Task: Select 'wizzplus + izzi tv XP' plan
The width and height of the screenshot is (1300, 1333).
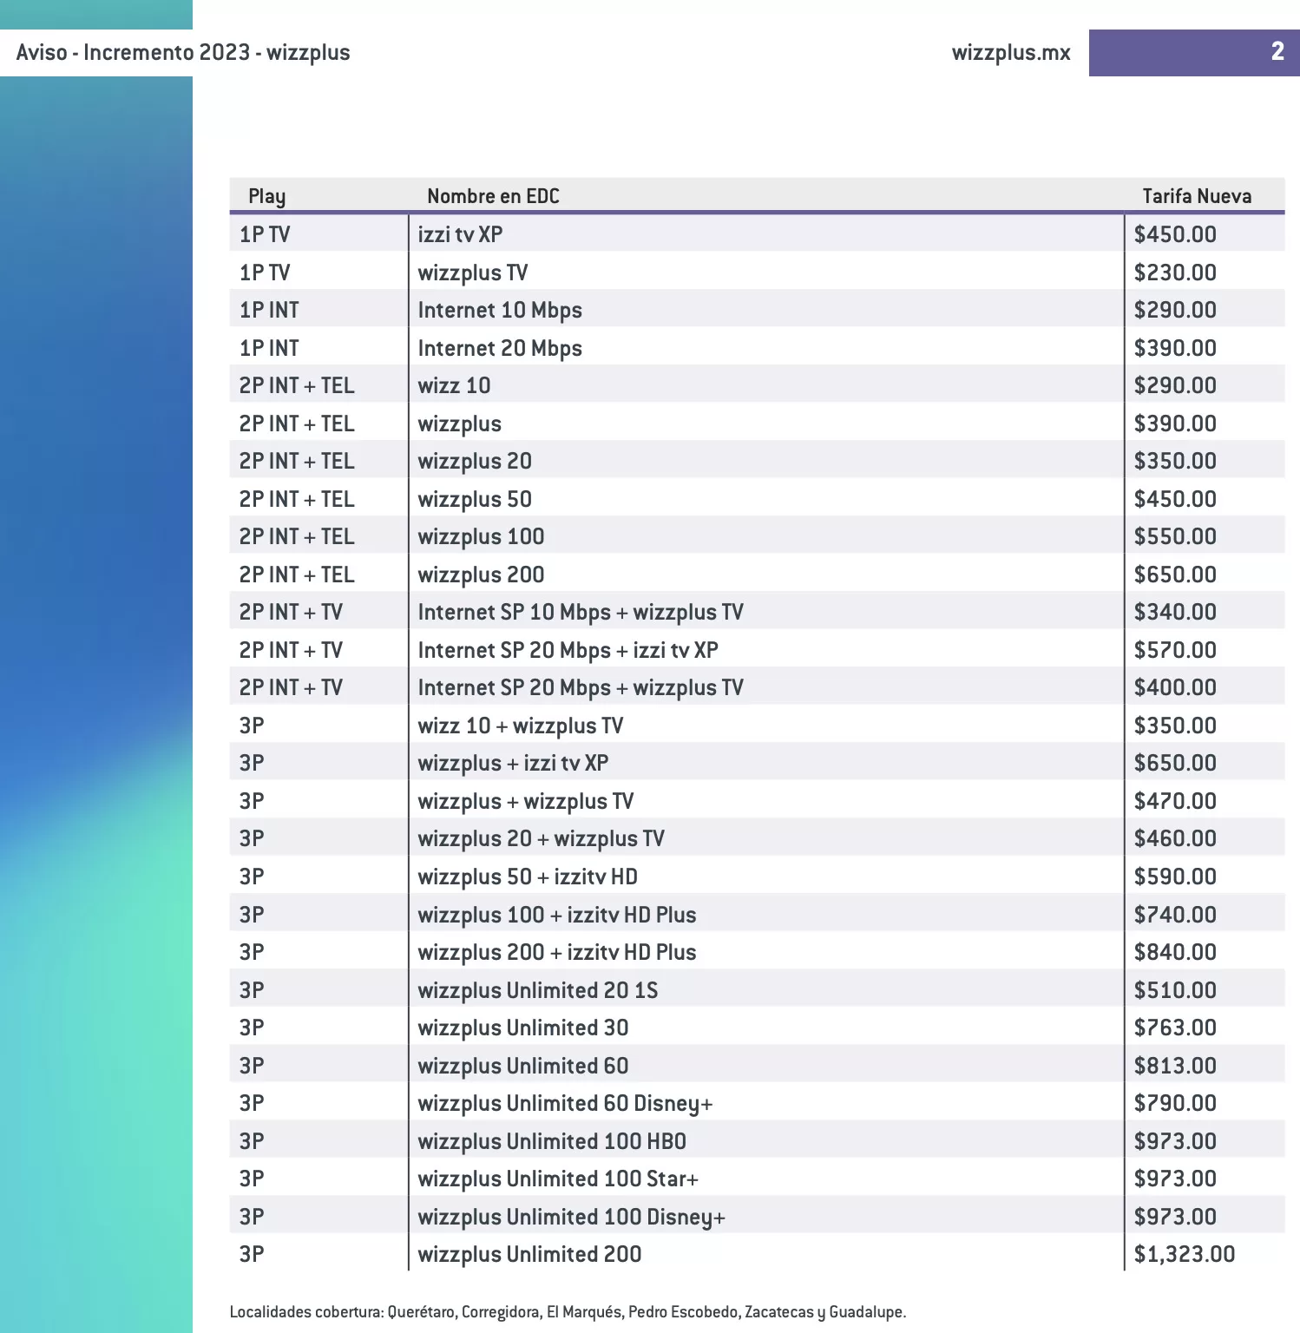Action: (x=513, y=763)
